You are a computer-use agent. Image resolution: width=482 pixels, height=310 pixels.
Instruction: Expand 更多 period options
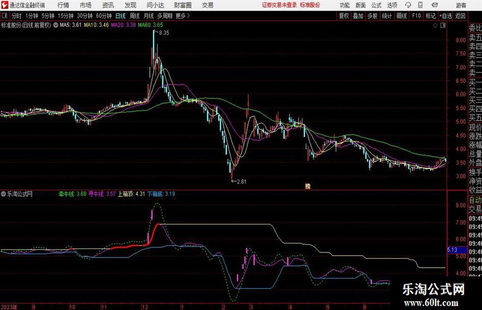(x=183, y=16)
